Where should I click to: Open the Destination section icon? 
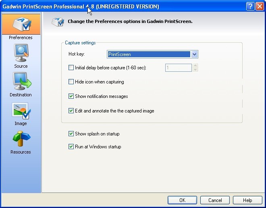[22, 81]
